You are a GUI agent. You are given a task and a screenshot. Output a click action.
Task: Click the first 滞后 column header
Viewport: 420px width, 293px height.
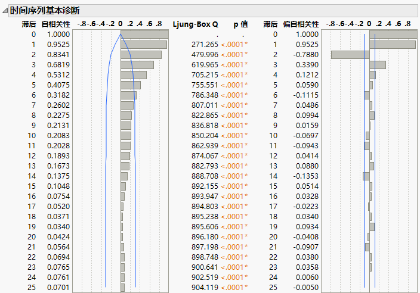click(x=28, y=24)
